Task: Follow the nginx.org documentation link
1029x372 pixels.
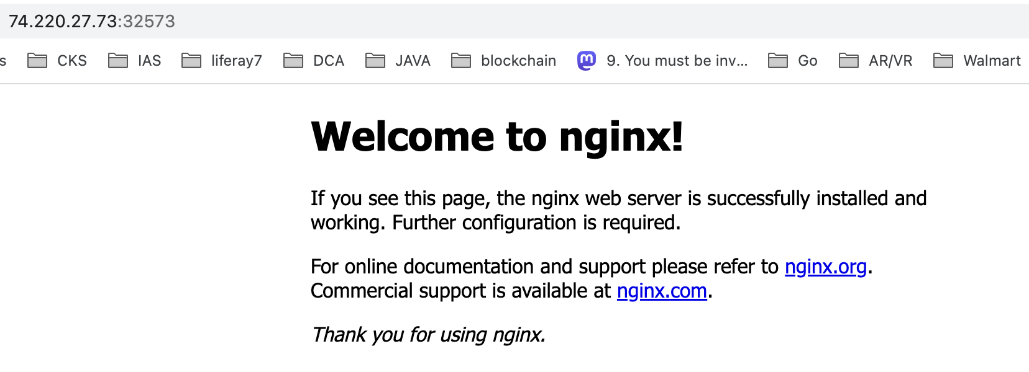Action: [825, 267]
